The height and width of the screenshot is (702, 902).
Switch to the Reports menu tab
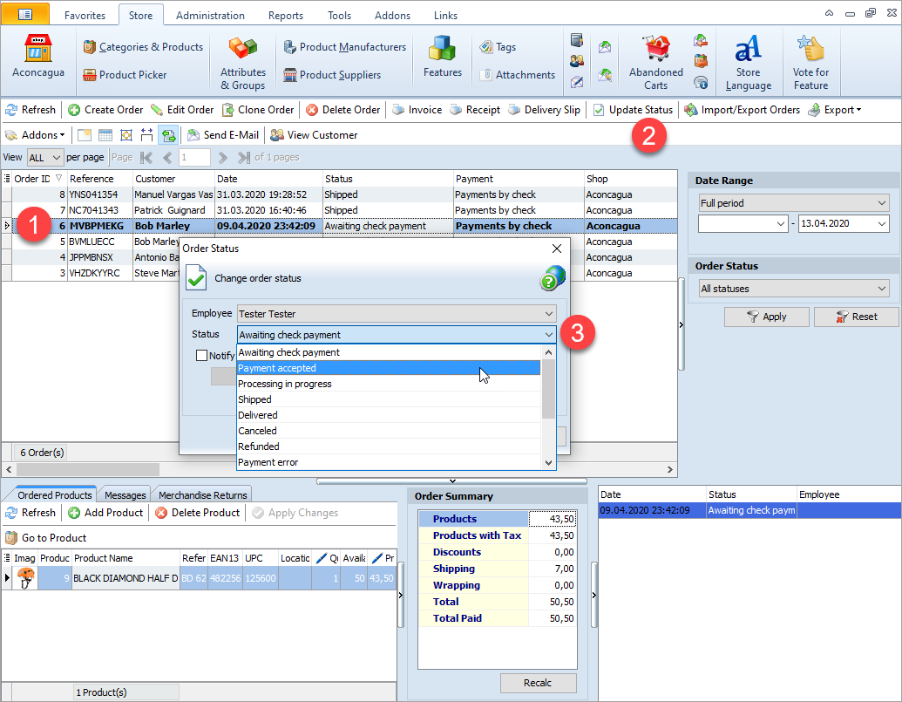click(286, 16)
